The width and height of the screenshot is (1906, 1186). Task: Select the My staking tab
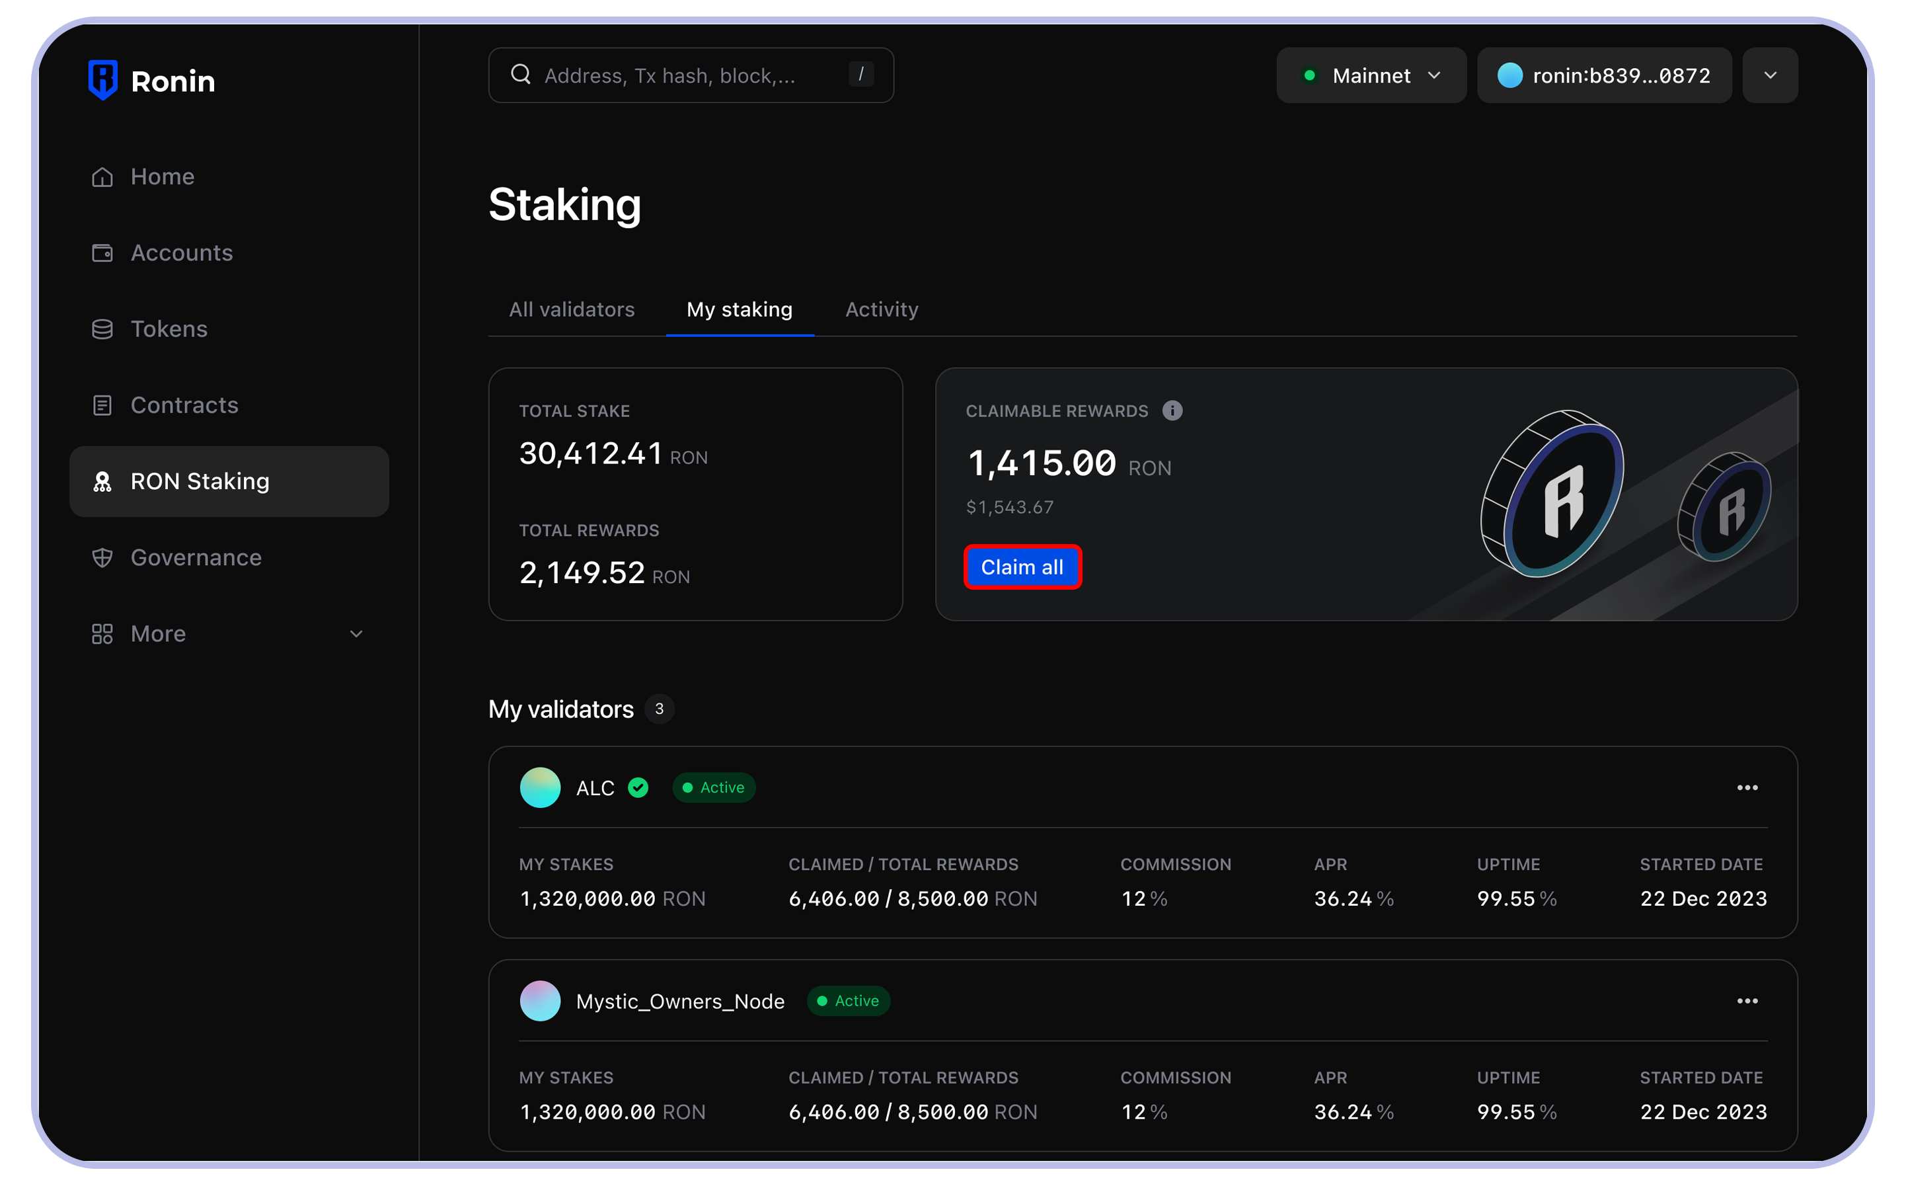click(x=740, y=310)
